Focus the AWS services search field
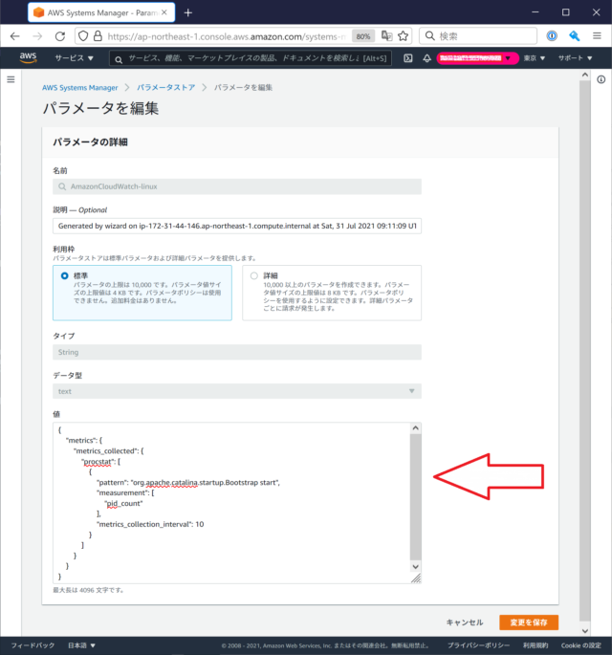Image resolution: width=612 pixels, height=655 pixels. [x=251, y=58]
